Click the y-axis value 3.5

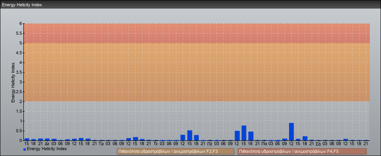point(19,72)
